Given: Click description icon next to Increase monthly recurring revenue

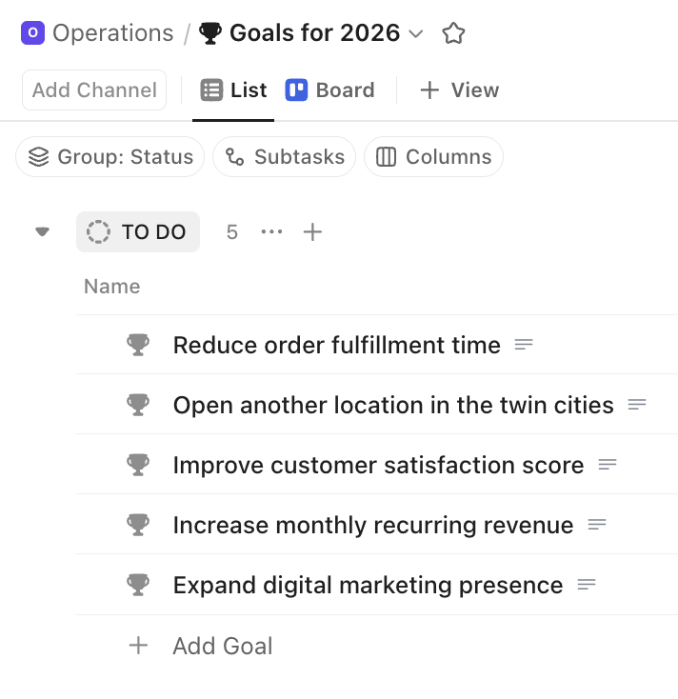Looking at the screenshot, I should pos(597,525).
